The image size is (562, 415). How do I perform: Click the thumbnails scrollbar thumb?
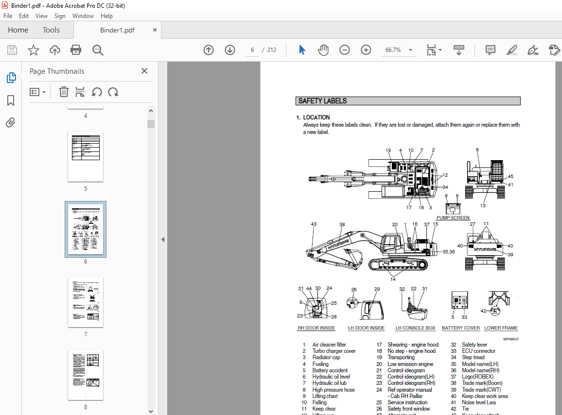151,124
